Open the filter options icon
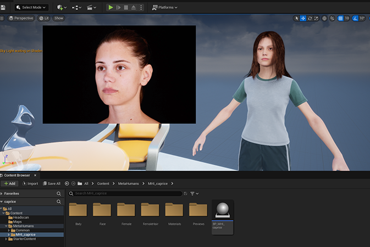The image size is (370, 247). pyautogui.click(x=194, y=194)
